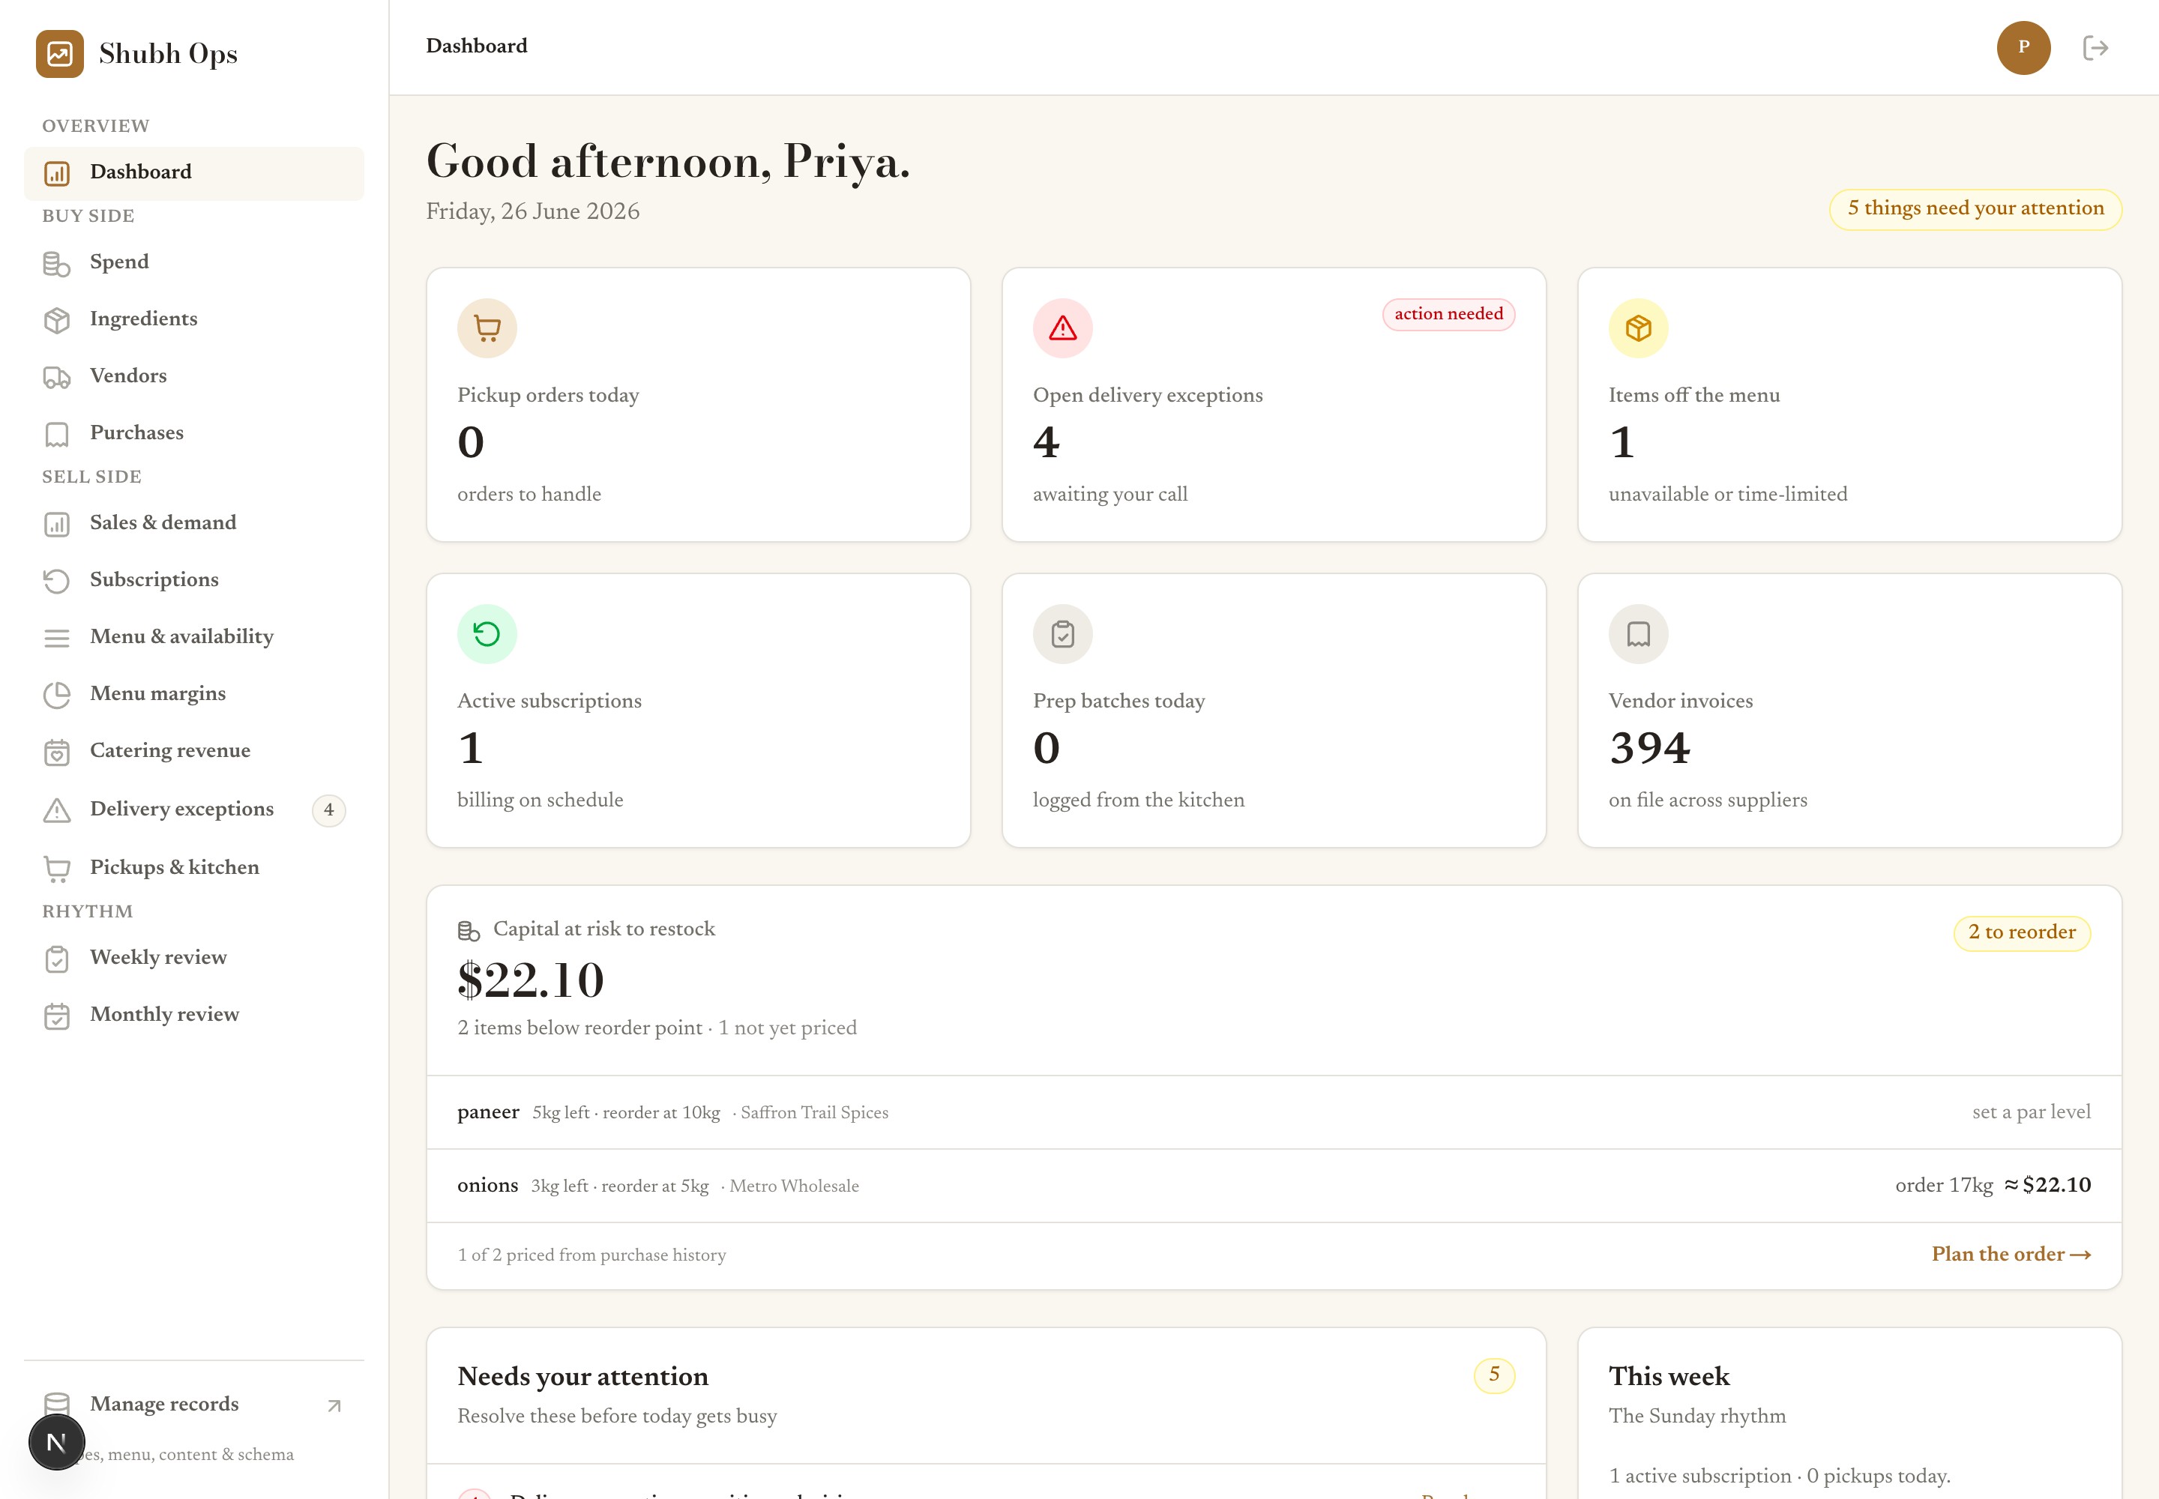
Task: Click the '2 to reorder' badge
Action: click(x=2022, y=932)
